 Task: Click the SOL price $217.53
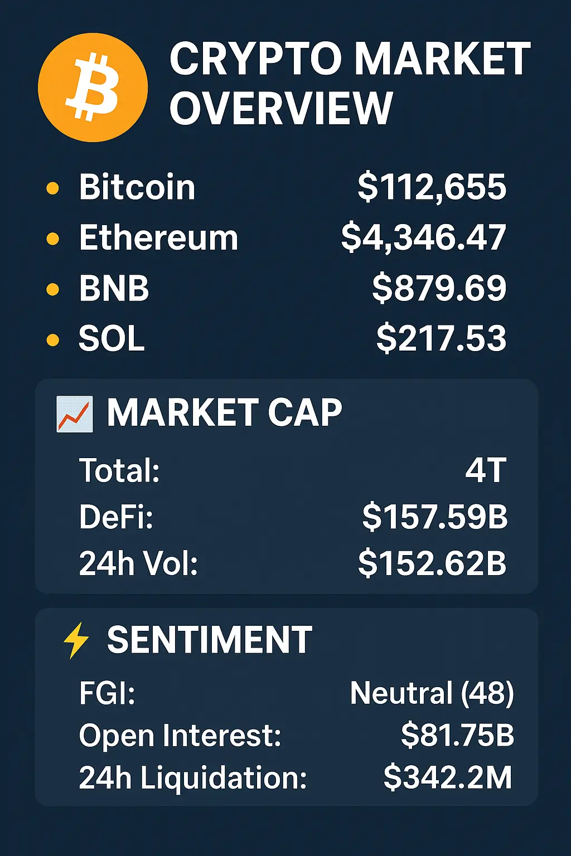coord(441,338)
